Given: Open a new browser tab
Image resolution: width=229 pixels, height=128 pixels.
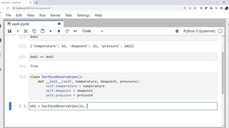Looking at the screenshot, I should pyautogui.click(x=36, y=2).
